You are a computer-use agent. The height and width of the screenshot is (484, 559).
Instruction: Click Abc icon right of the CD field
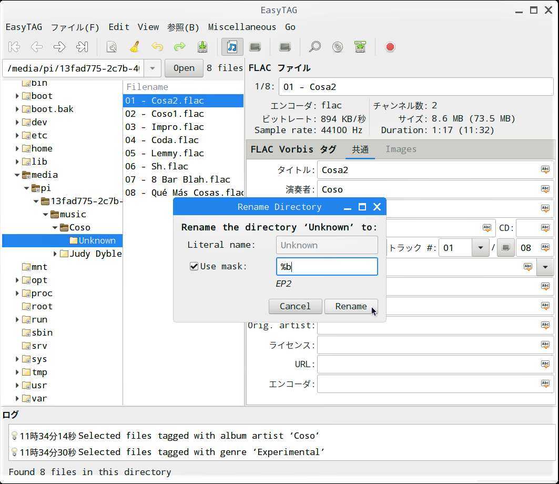click(x=545, y=228)
